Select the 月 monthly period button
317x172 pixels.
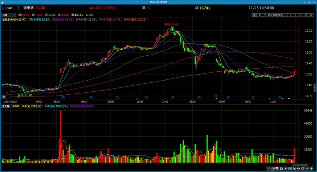click(264, 15)
